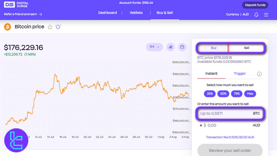Open the notifications bell icon
The width and height of the screenshot is (277, 156).
(256, 15)
